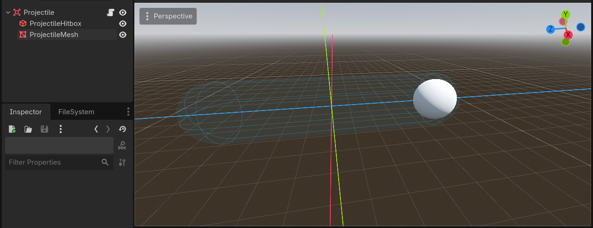Toggle visibility of the Projectile node
The image size is (593, 228).
(123, 12)
